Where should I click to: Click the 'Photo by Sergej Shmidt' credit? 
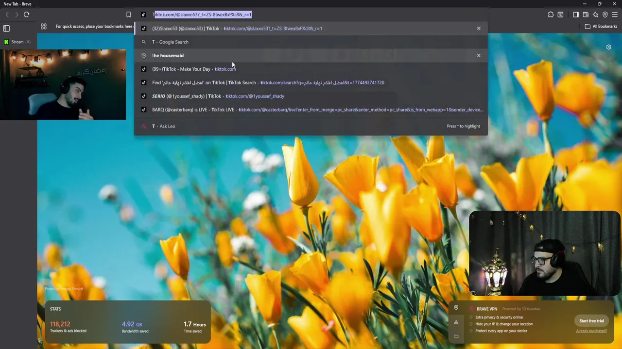pos(64,289)
